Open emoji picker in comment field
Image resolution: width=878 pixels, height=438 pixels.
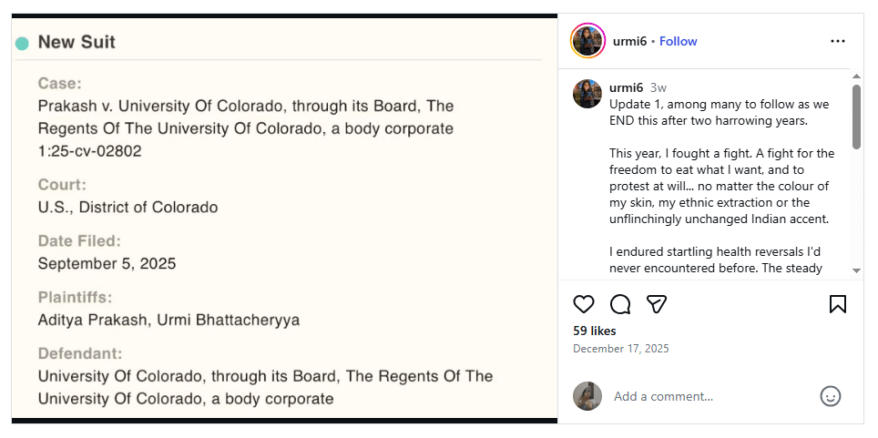(830, 396)
